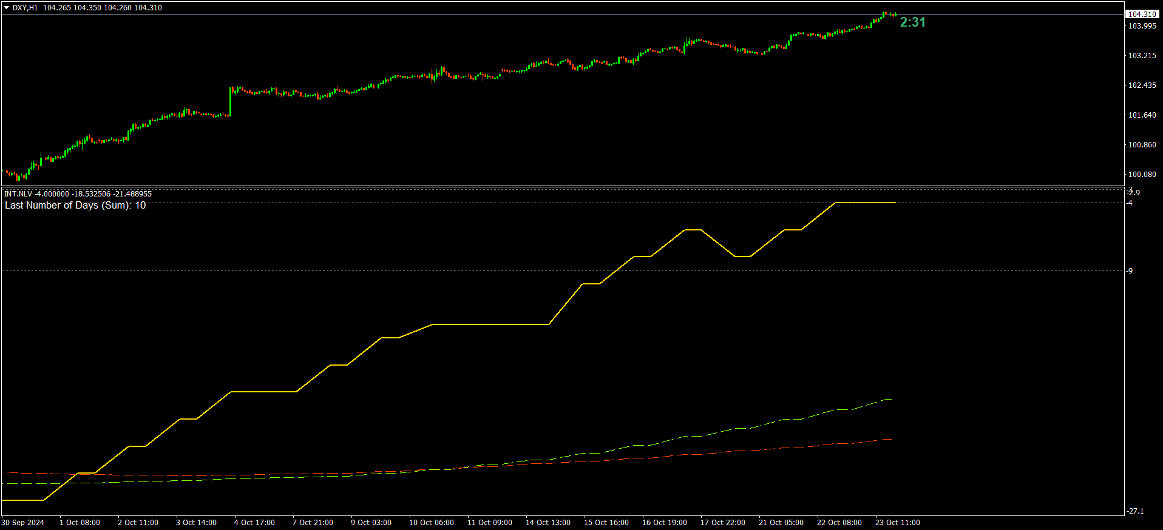Click the 3 Oct 14:00 time label
This screenshot has width=1163, height=530.
tap(196, 523)
